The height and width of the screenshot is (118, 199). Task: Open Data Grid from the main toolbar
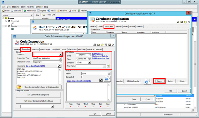tap(16, 10)
